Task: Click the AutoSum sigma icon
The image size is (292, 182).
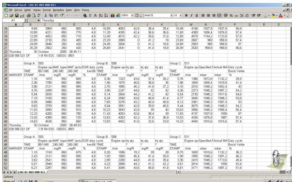Action: pos(90,16)
